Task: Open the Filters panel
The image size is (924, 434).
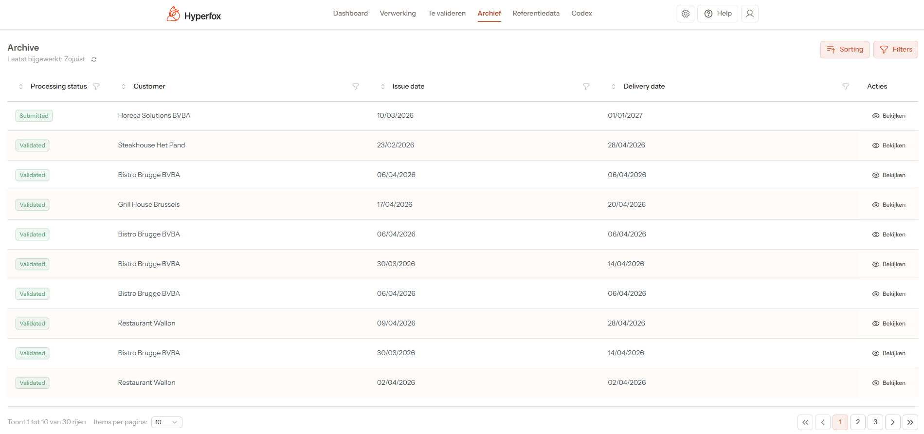Action: [x=895, y=50]
